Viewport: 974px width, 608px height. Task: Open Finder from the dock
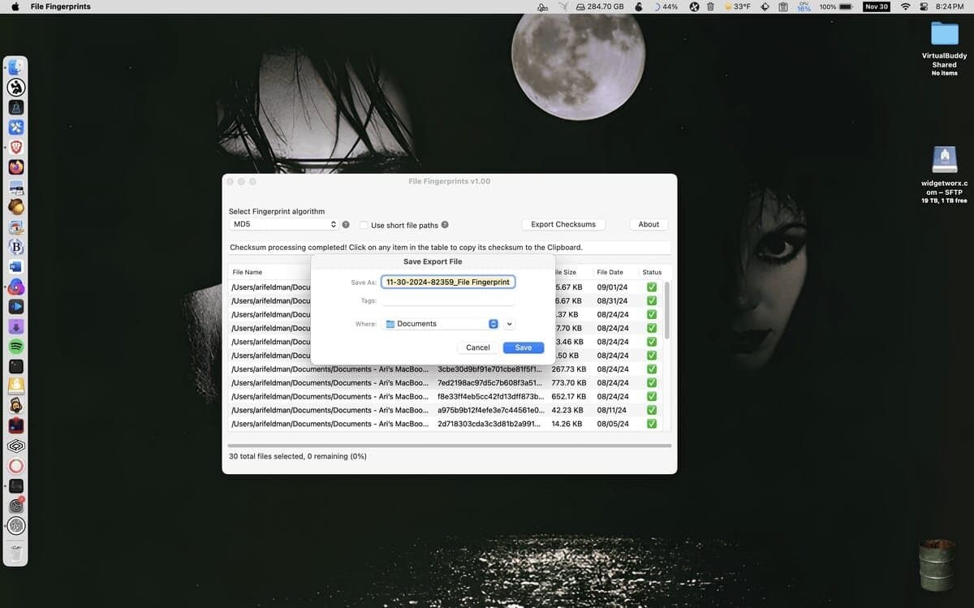[x=16, y=67]
